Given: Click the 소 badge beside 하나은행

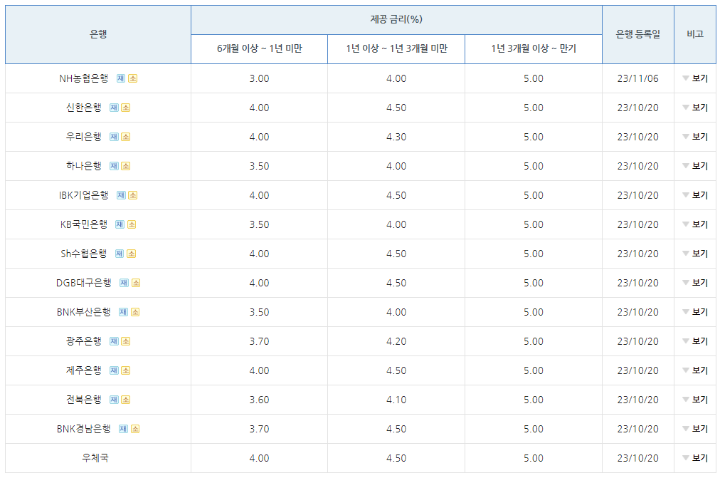Looking at the screenshot, I should coord(126,165).
